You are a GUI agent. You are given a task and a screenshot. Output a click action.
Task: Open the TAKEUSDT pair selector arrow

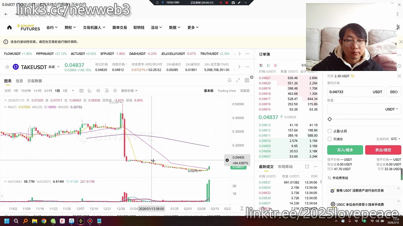point(58,67)
